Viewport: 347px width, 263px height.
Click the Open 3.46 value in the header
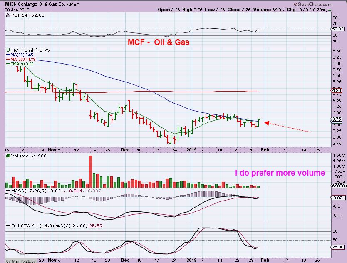click(169, 10)
